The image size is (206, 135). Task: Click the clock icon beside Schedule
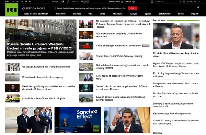pyautogui.click(x=134, y=2)
